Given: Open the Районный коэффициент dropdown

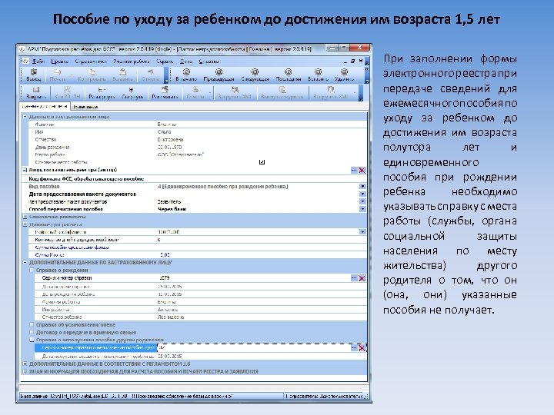Looking at the screenshot, I should click(x=363, y=232).
